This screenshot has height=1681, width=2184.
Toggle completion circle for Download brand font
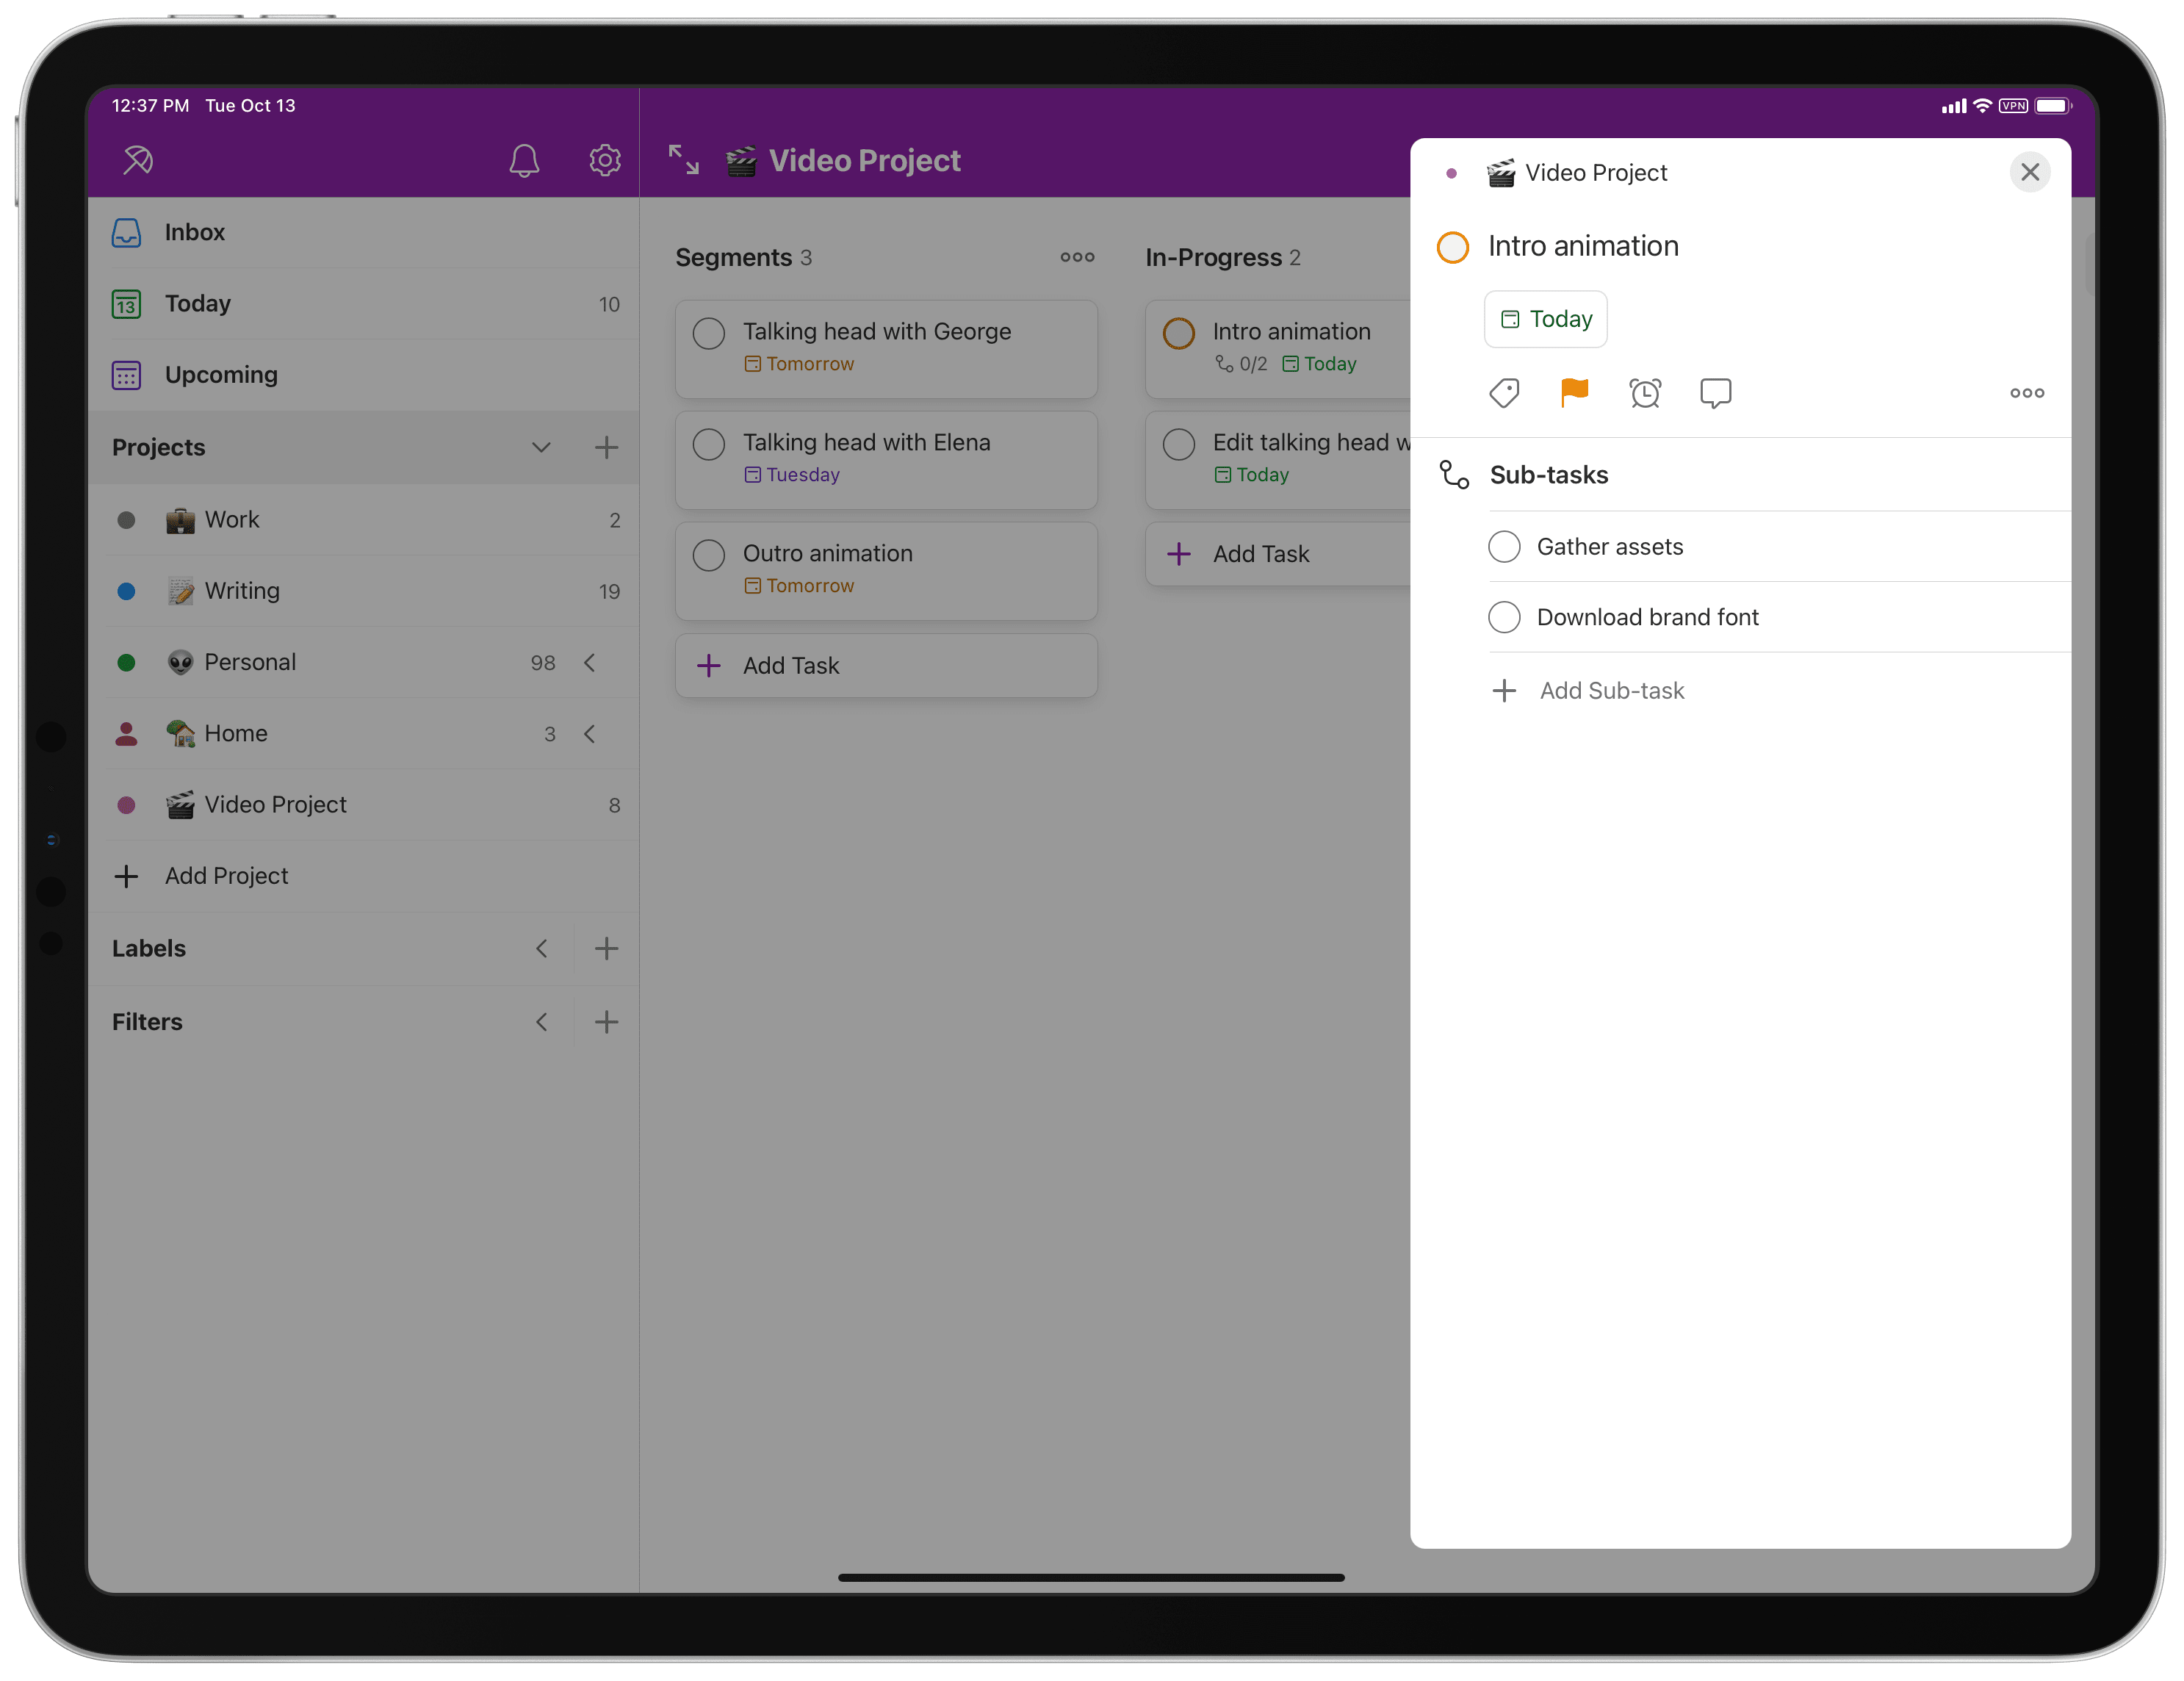(1504, 616)
